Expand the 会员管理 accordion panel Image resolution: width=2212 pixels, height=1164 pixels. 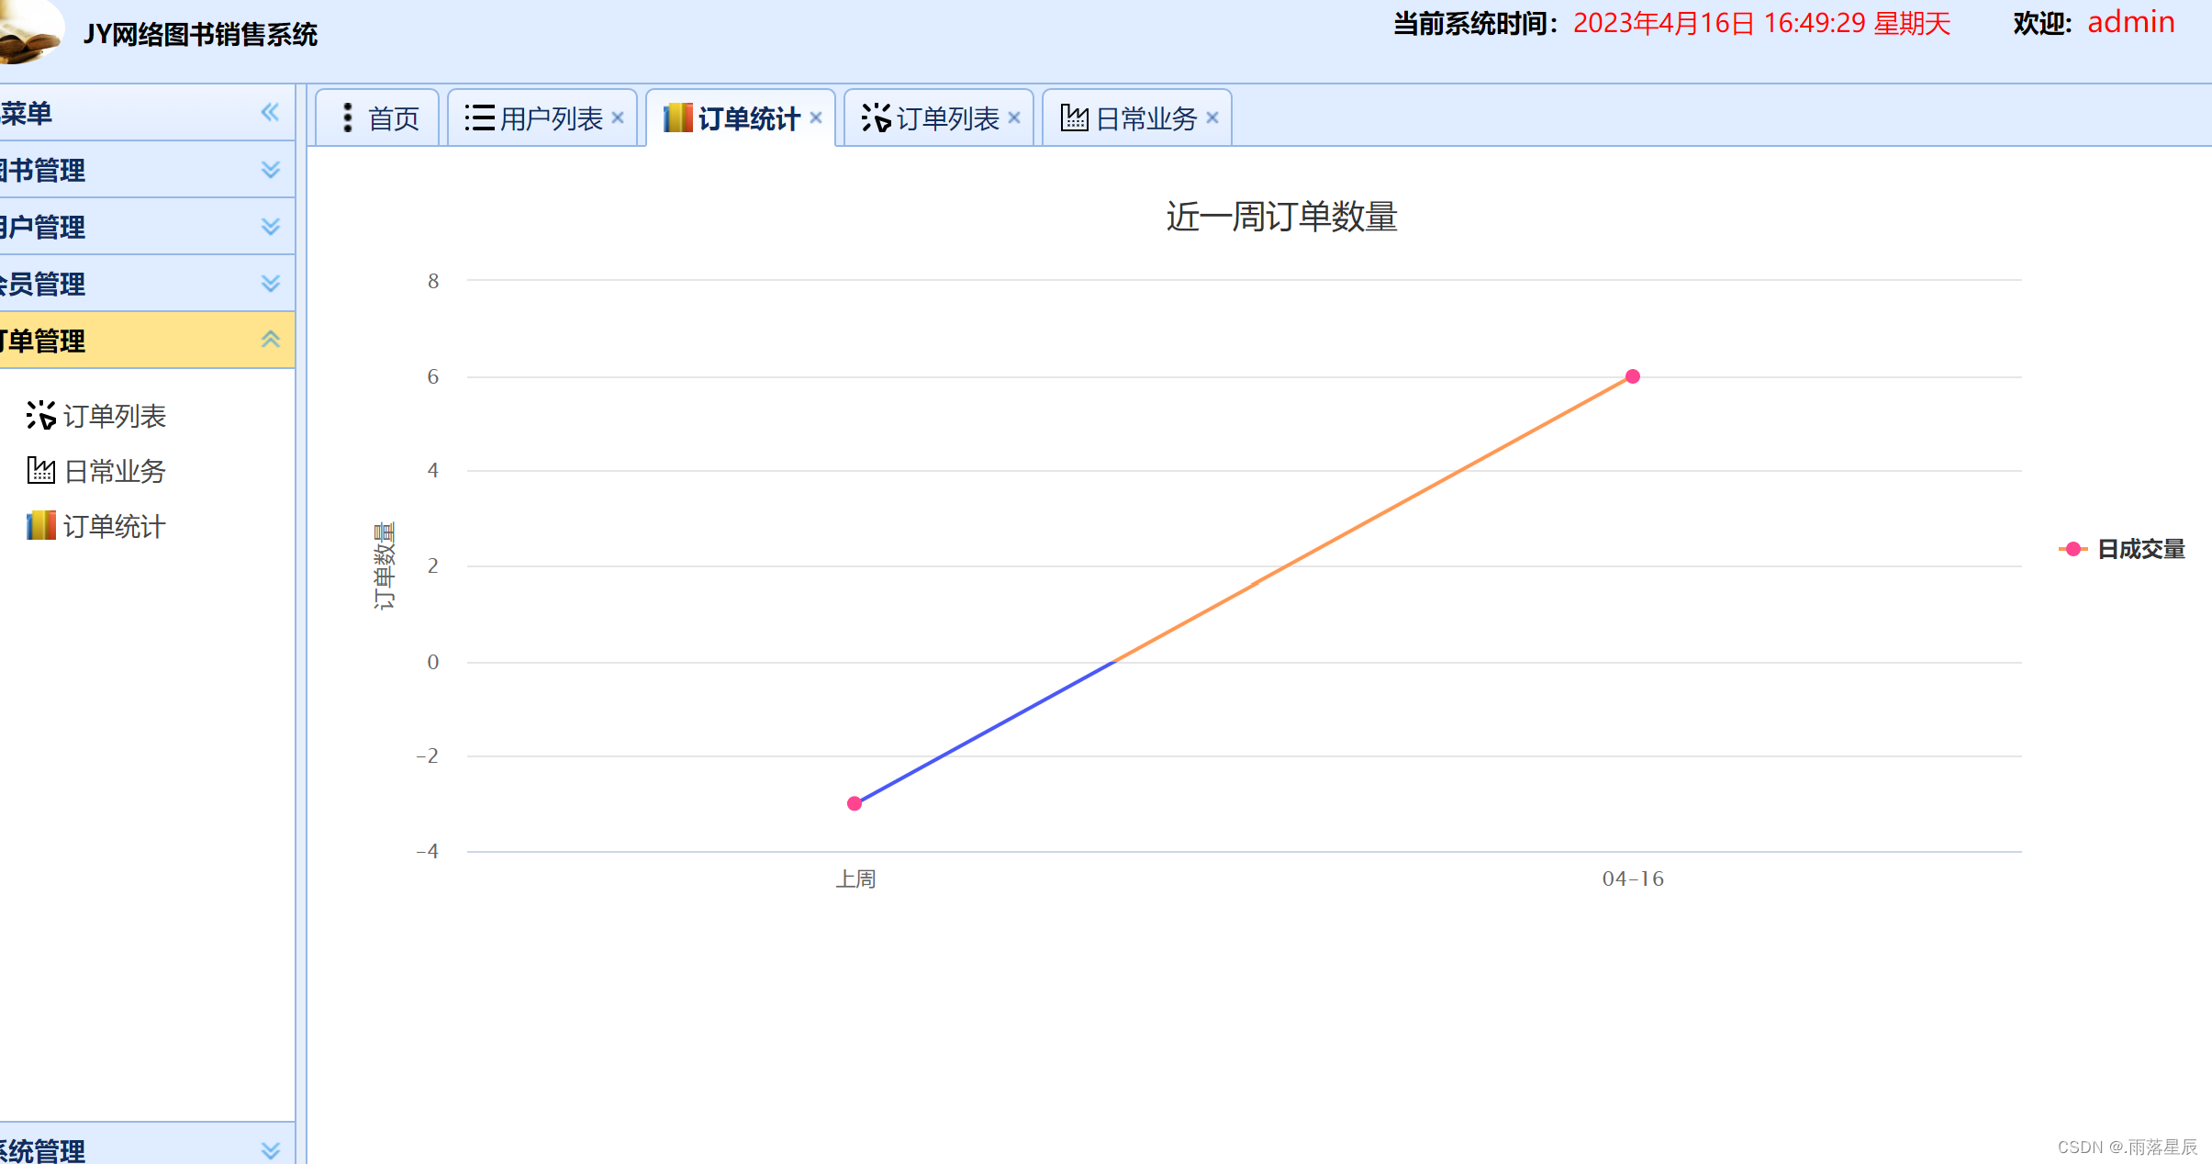270,284
